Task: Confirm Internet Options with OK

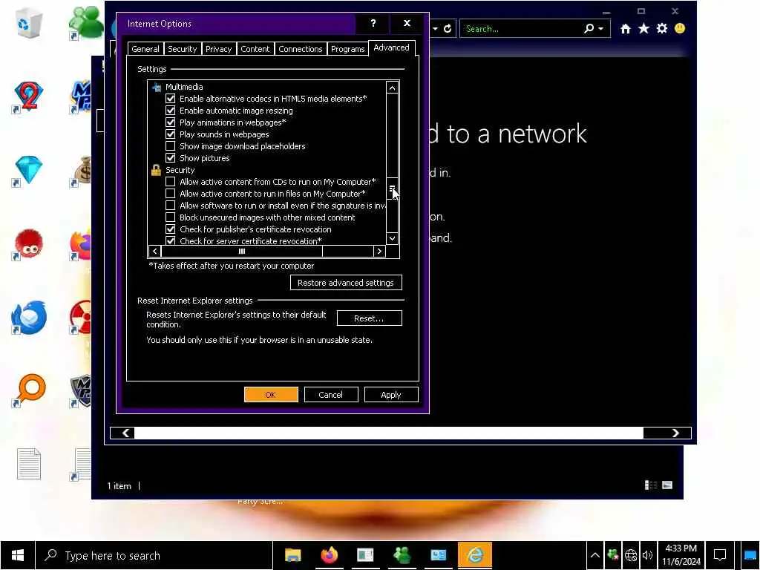Action: (x=271, y=395)
